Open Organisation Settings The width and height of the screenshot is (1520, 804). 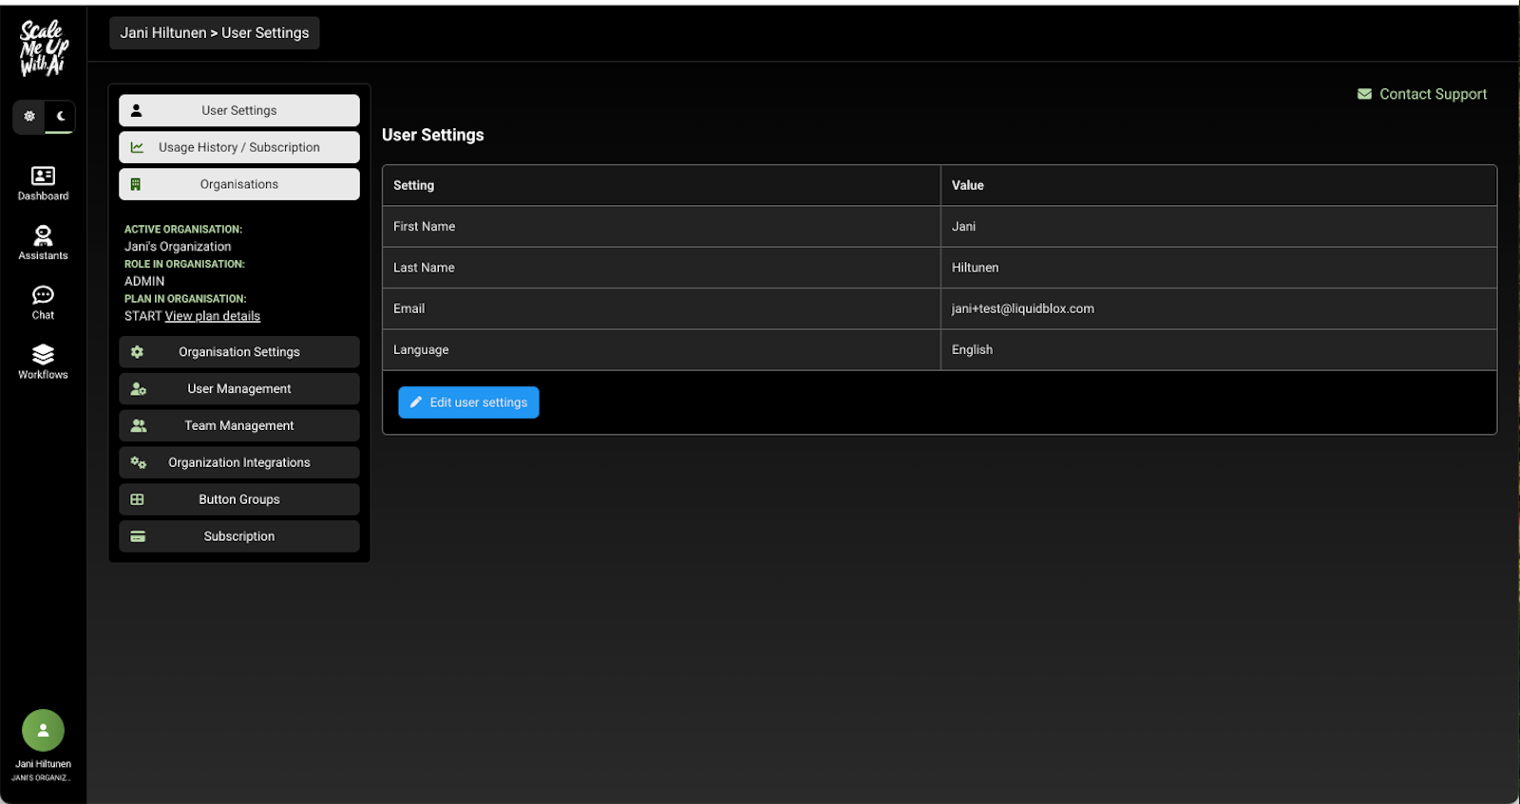[239, 352]
